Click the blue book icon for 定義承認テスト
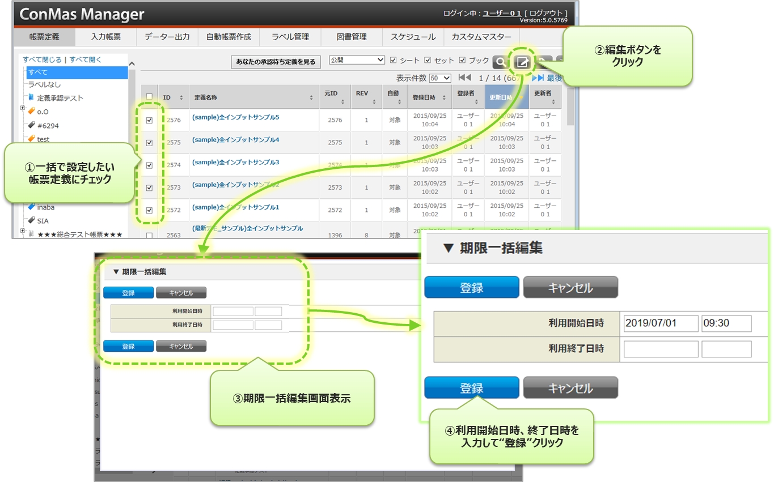Image resolution: width=774 pixels, height=482 pixels. point(31,97)
